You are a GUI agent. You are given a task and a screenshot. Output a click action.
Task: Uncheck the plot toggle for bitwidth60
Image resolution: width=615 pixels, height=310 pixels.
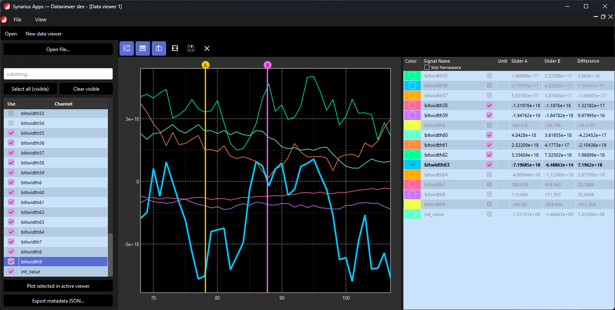coord(489,135)
